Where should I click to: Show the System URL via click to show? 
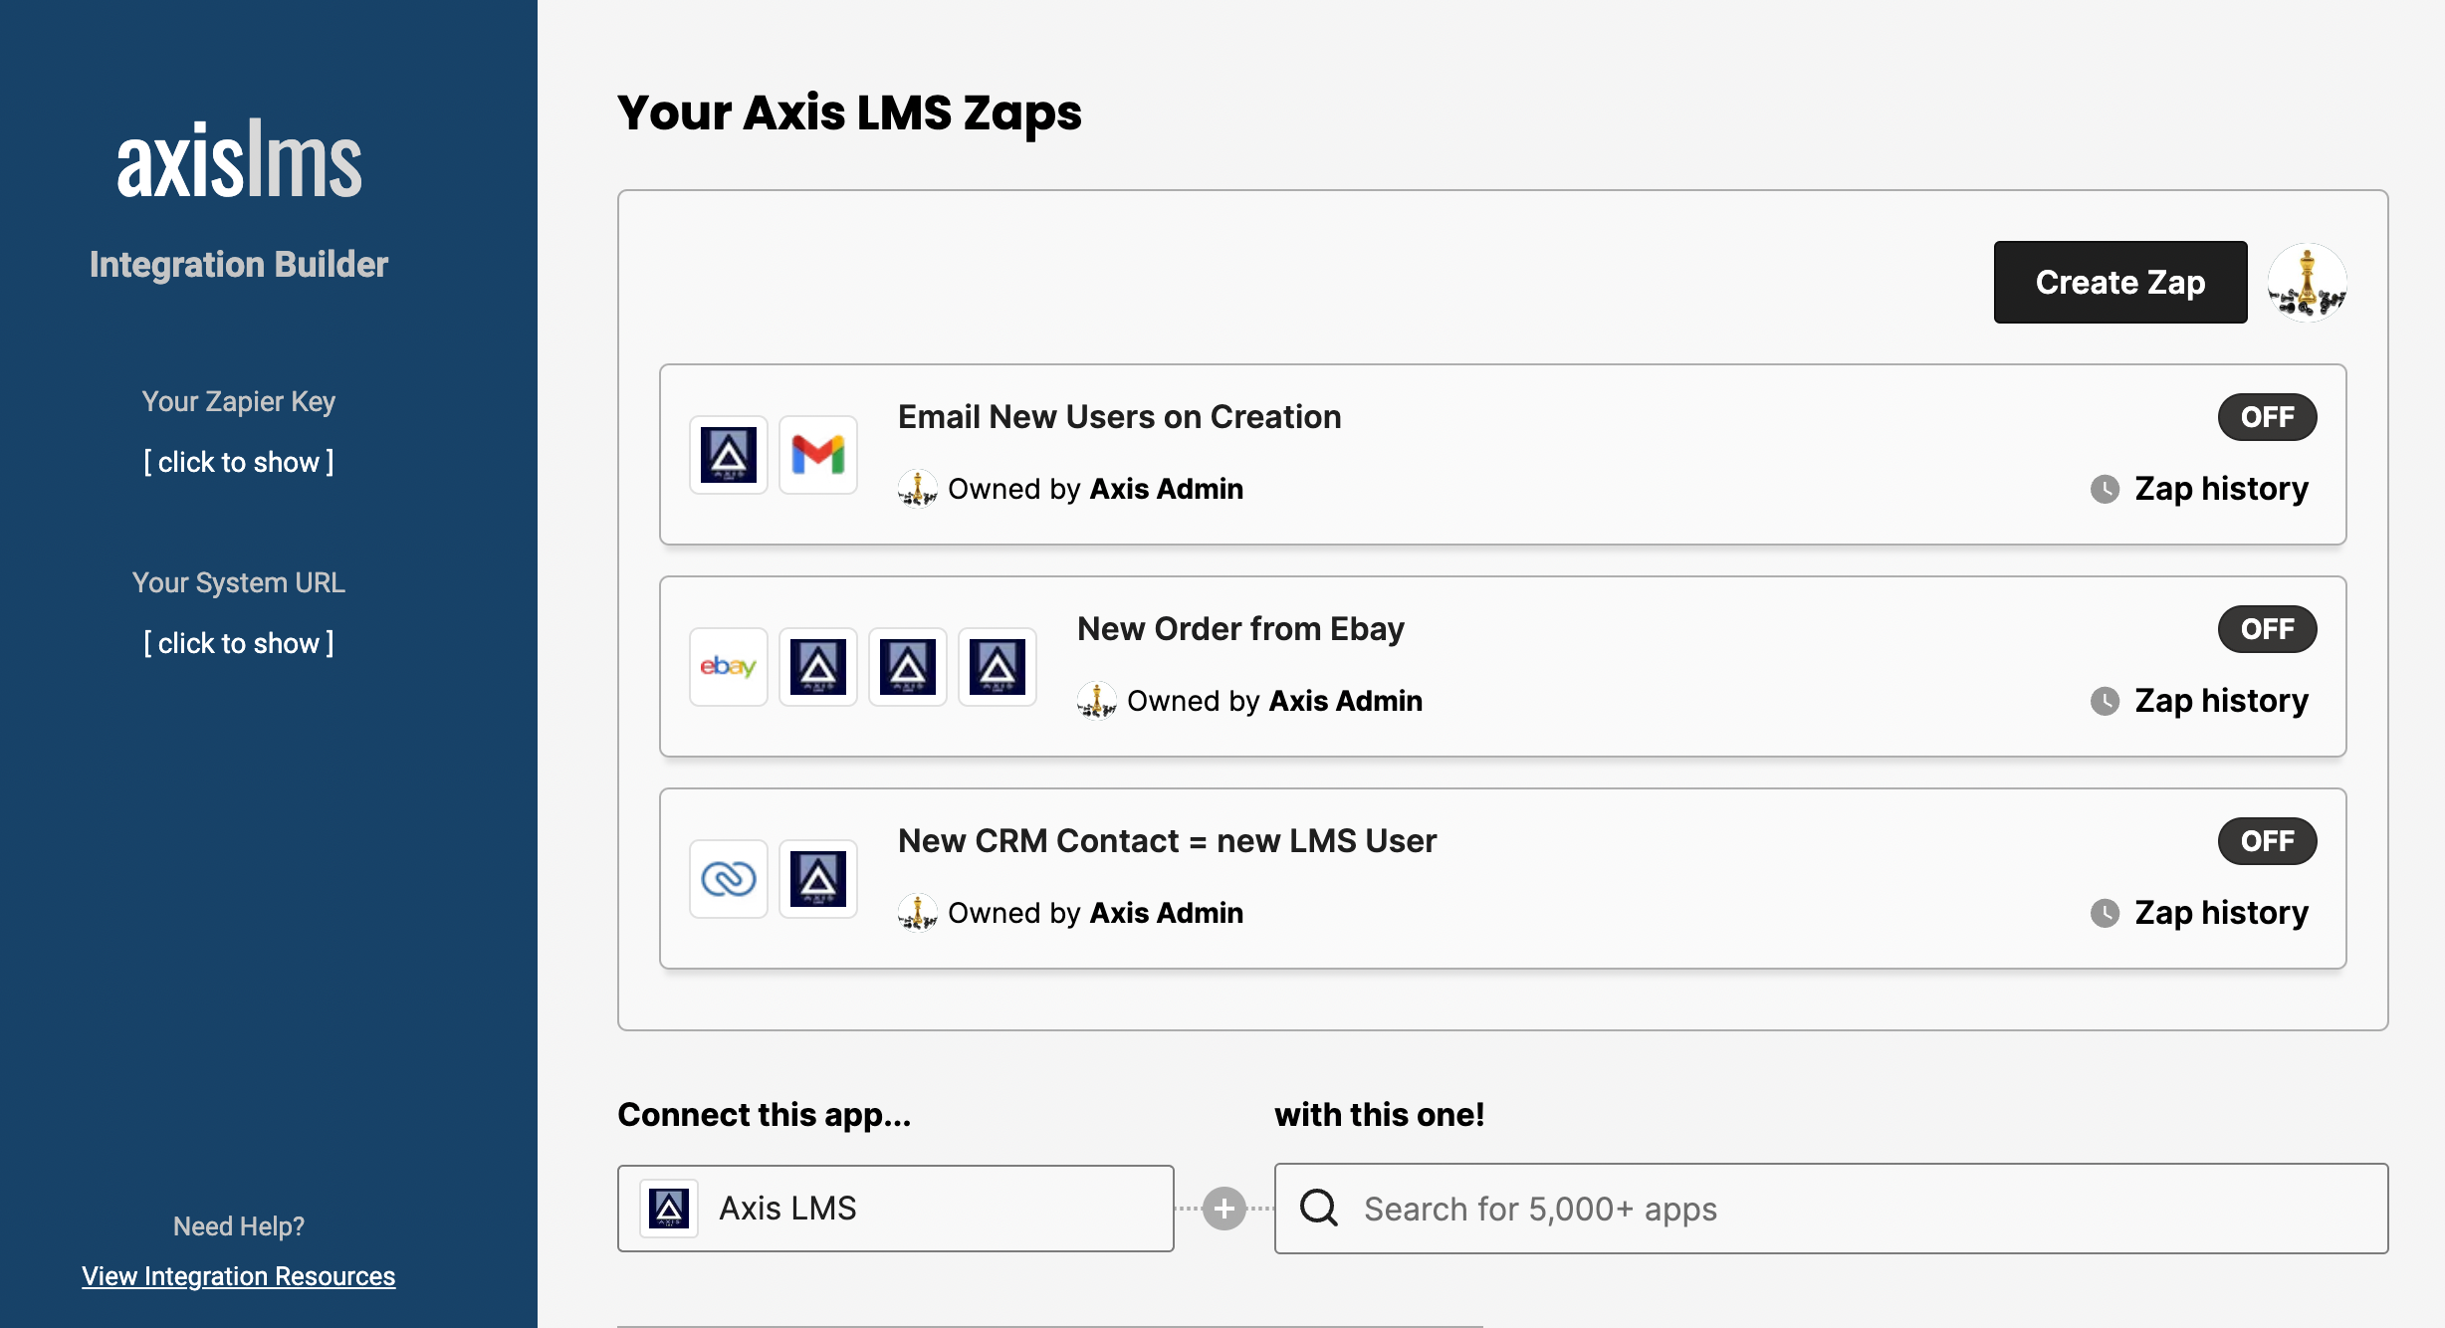pyautogui.click(x=239, y=643)
